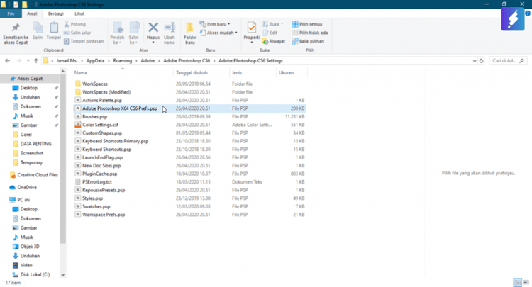
Task: Click the Riwayat history icon
Action: click(x=275, y=41)
